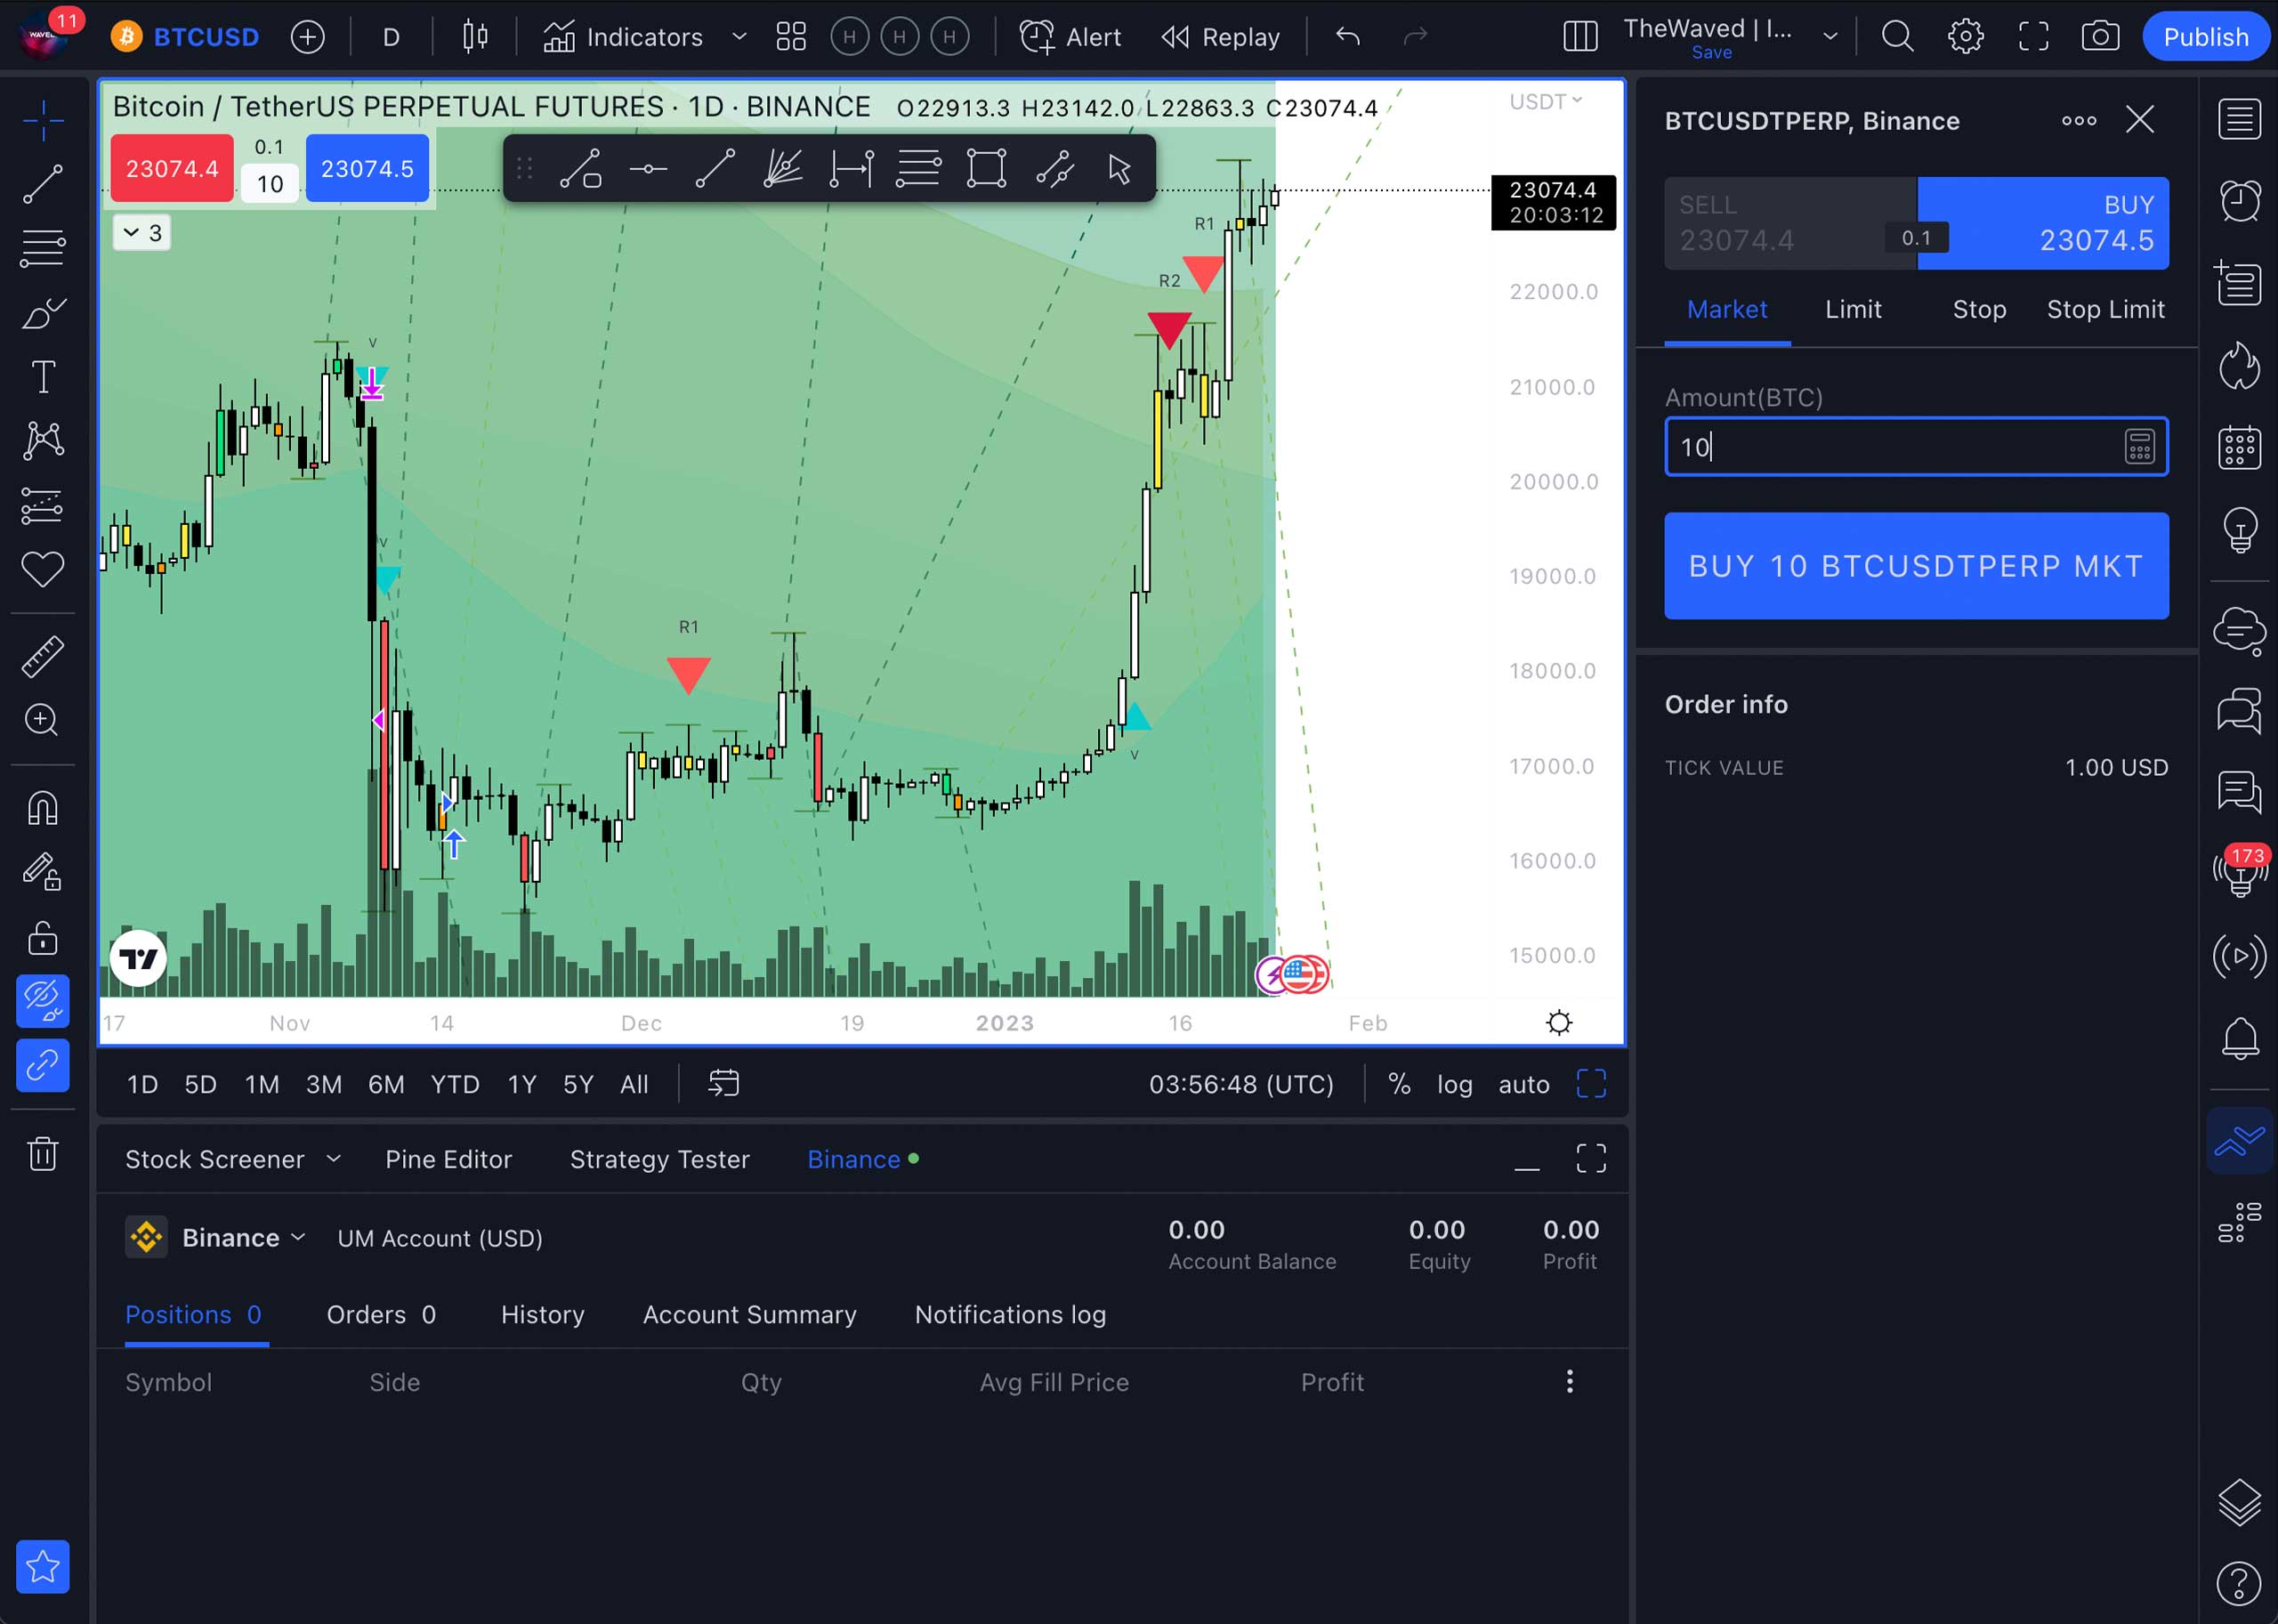Screen dimensions: 2278x1624
Task: Select the horizontal line tool in floating toolbar
Action: pos(648,169)
